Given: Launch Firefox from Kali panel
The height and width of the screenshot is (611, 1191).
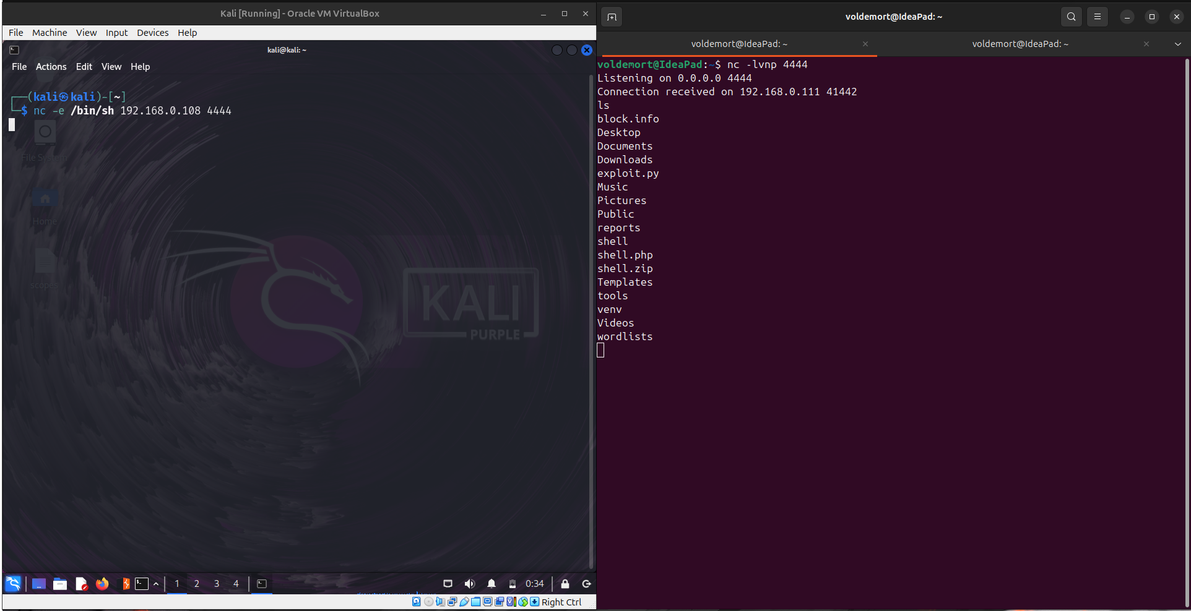Looking at the screenshot, I should tap(102, 584).
